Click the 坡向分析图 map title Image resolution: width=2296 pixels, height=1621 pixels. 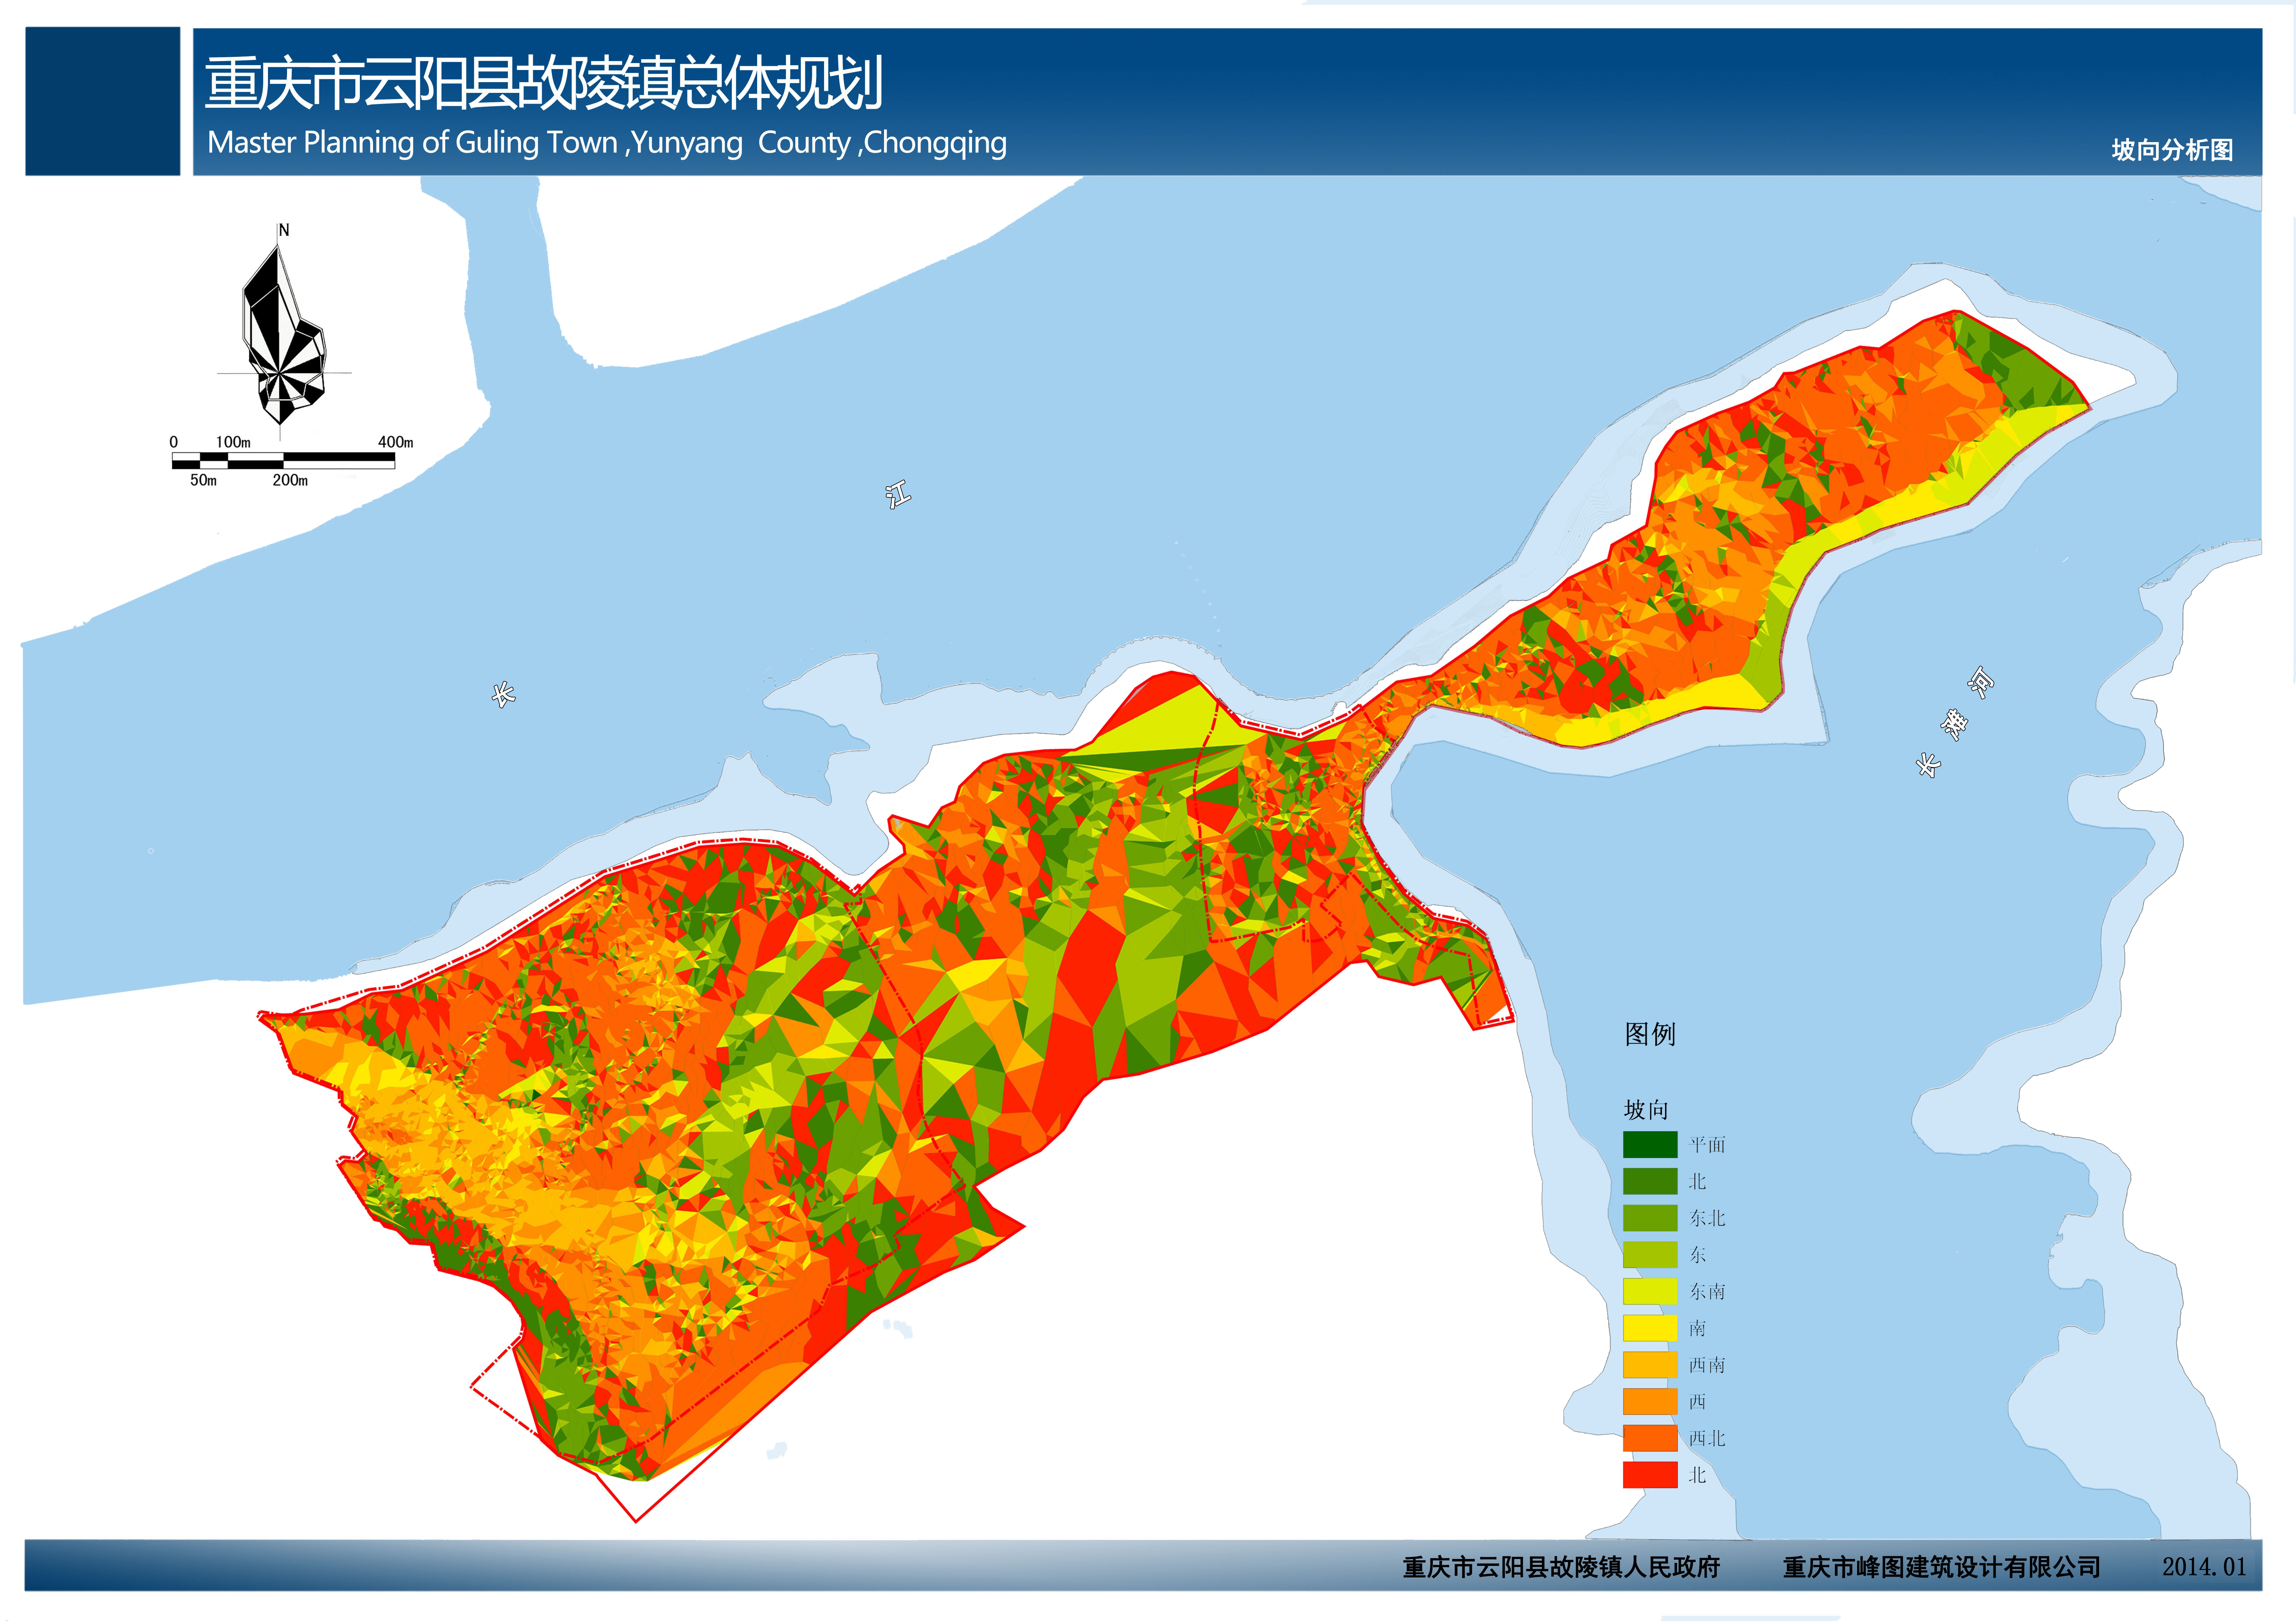pyautogui.click(x=2172, y=150)
